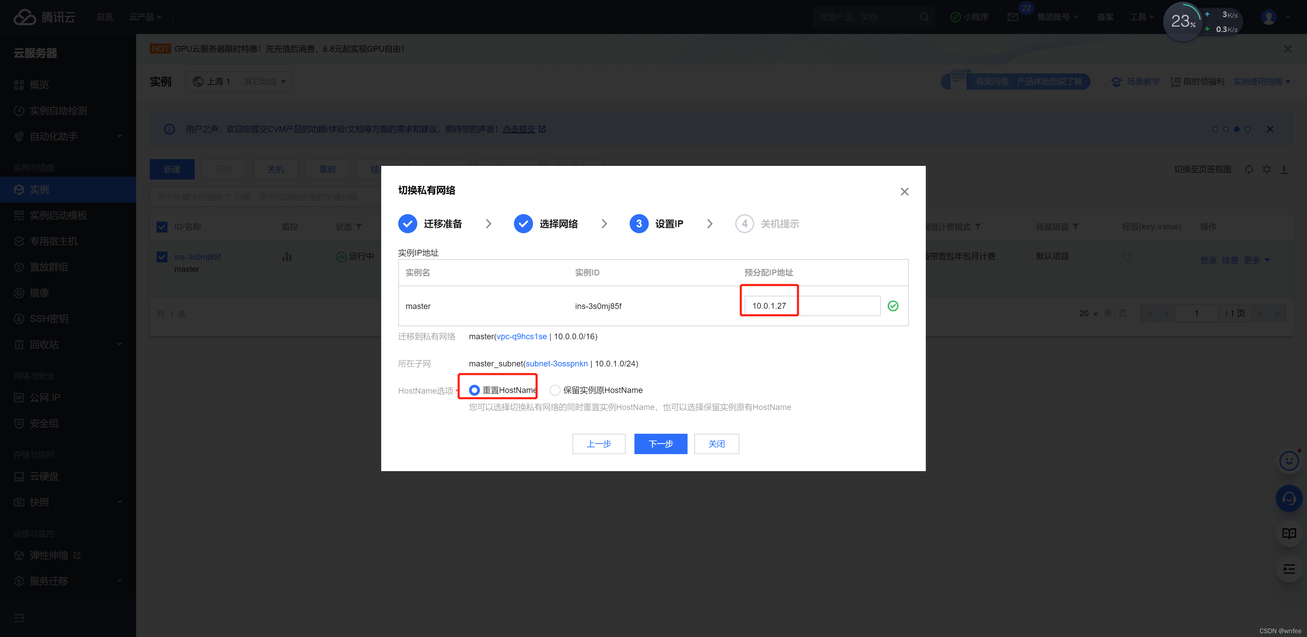Click the 登录 link for master
The image size is (1307, 637).
tap(1208, 260)
